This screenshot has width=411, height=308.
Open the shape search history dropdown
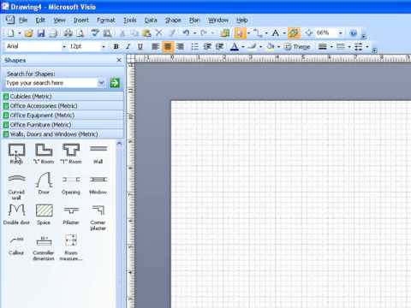click(101, 83)
